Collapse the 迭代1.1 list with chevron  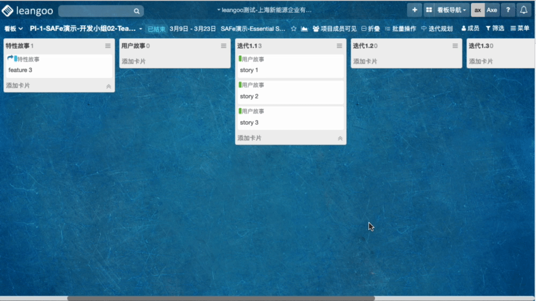click(340, 138)
